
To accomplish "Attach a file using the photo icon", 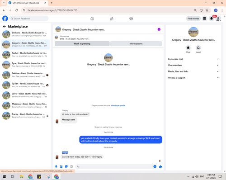I will click(x=61, y=166).
